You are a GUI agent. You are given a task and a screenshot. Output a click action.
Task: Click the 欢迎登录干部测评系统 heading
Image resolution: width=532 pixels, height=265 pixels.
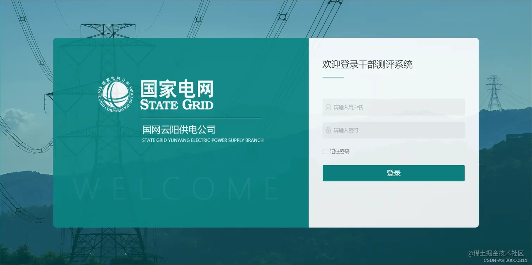coord(367,65)
